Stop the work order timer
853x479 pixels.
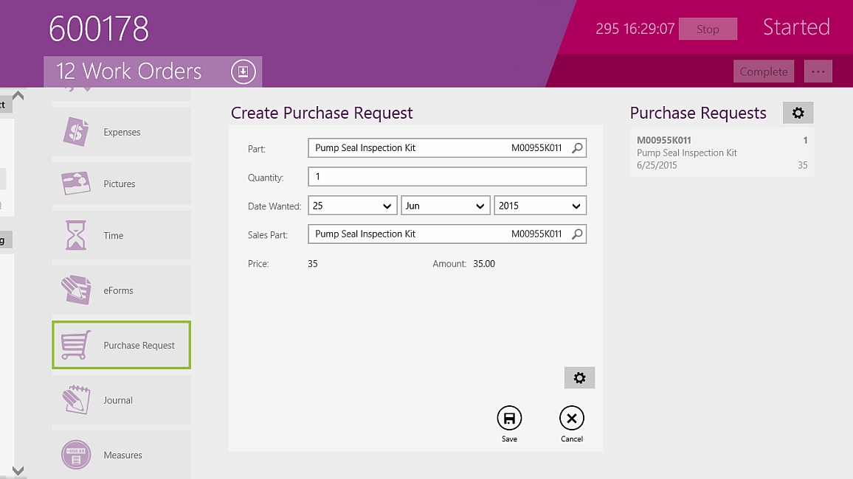(x=708, y=29)
